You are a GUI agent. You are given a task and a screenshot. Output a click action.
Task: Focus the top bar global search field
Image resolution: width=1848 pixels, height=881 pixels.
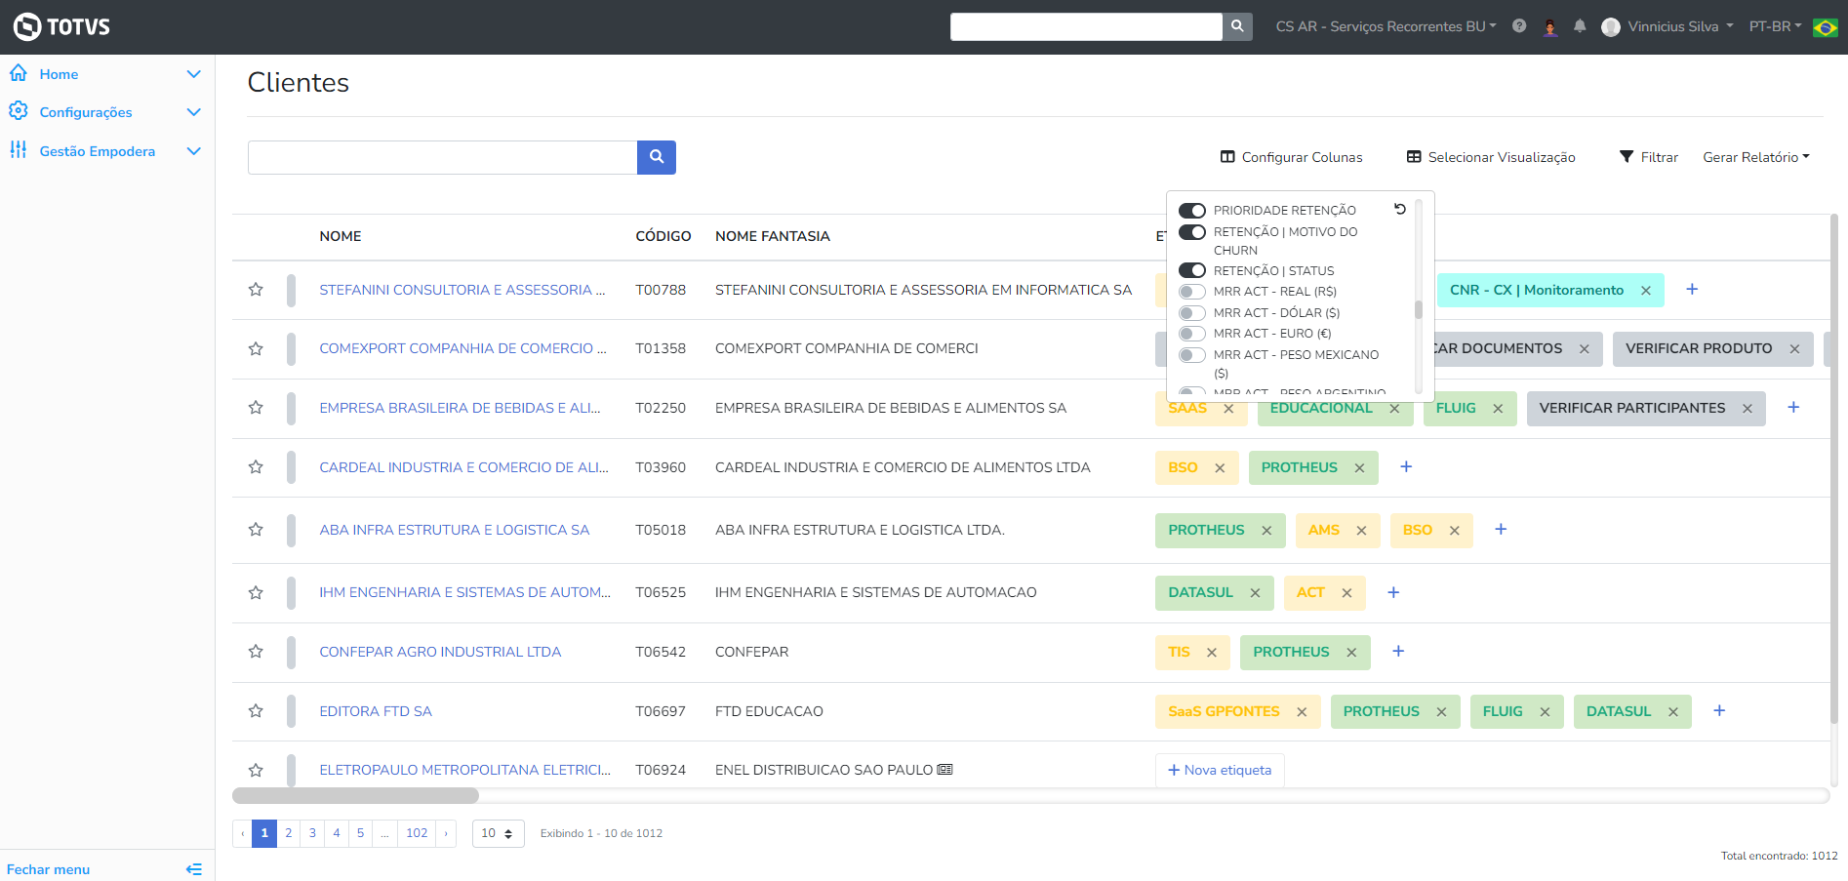tap(1086, 26)
